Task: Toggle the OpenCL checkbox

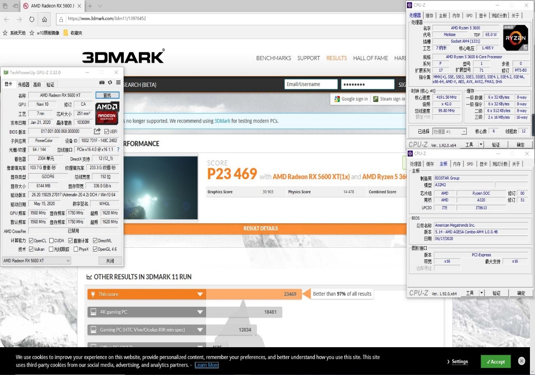Action: [31, 241]
